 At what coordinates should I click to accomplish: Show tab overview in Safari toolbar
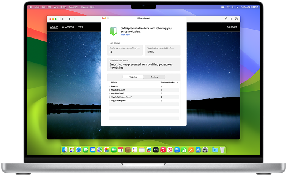236,19
